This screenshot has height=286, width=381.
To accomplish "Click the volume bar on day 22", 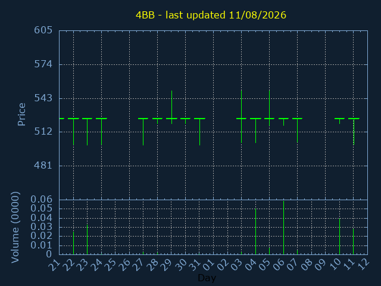I will pyautogui.click(x=73, y=243).
